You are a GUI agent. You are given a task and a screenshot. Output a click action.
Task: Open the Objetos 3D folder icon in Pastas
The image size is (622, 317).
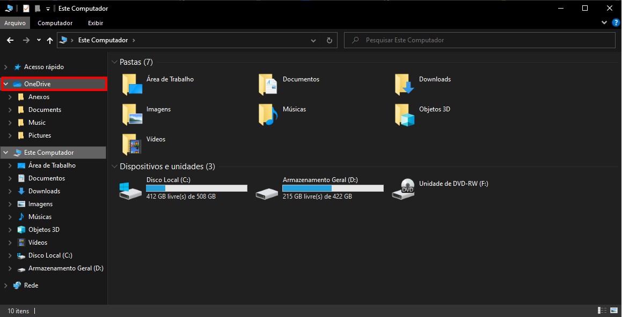pyautogui.click(x=405, y=115)
